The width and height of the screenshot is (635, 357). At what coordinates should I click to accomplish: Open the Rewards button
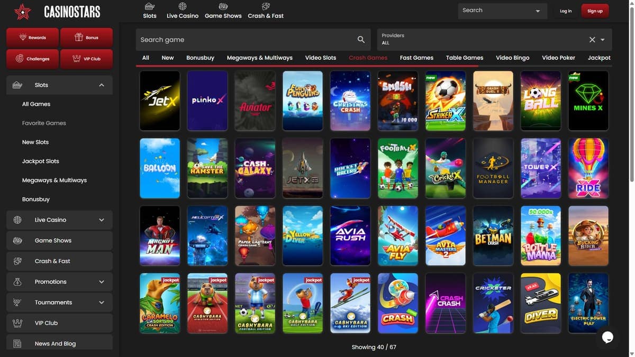click(x=32, y=38)
